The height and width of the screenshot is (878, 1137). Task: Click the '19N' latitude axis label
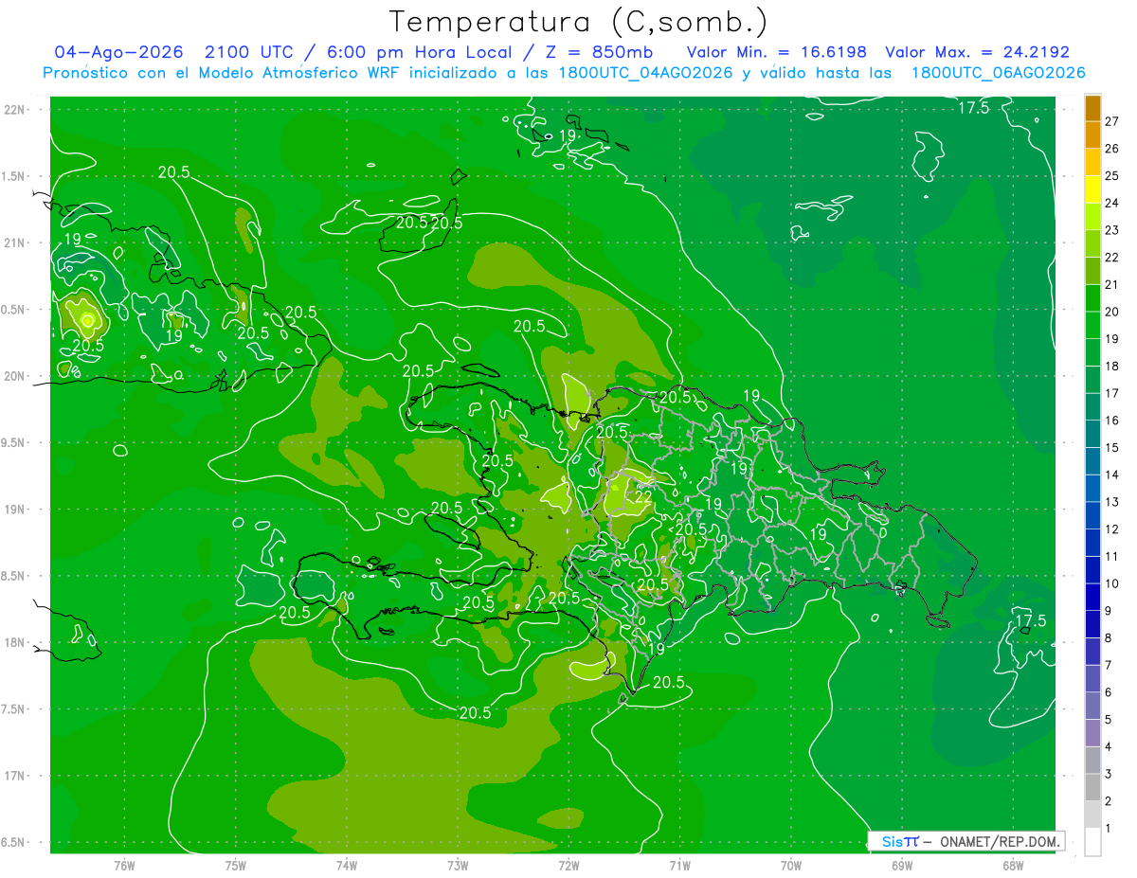pyautogui.click(x=13, y=509)
